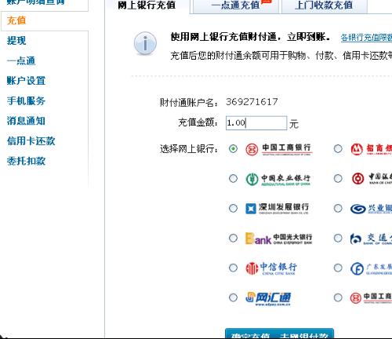Click the 确定充值 去网银付款 button
Viewport: 392px width, 339px height.
tap(279, 334)
